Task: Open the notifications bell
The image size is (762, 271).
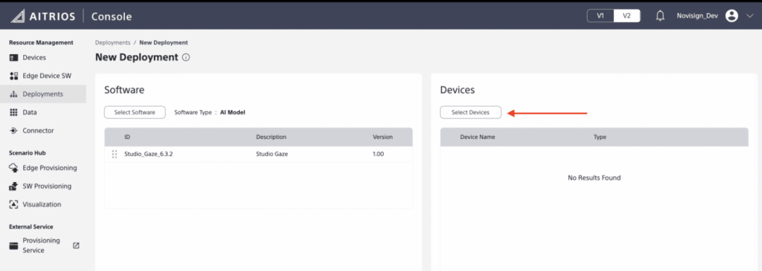Action: pos(660,16)
